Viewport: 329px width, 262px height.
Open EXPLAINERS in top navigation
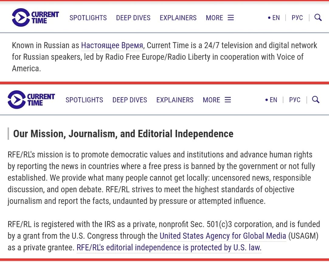point(178,18)
